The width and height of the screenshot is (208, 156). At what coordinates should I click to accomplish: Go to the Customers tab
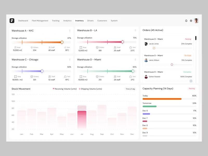point(102,21)
